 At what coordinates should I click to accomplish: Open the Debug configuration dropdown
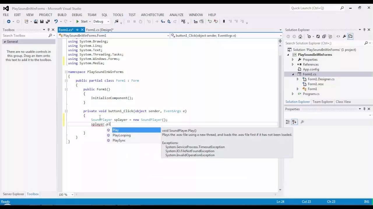pos(108,21)
